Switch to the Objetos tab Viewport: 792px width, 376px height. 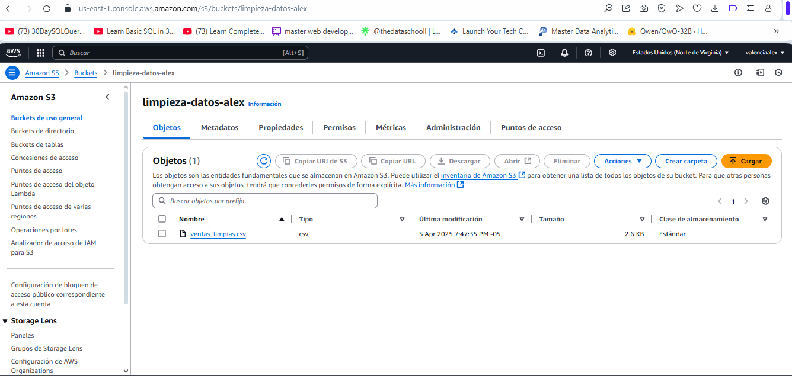(167, 128)
